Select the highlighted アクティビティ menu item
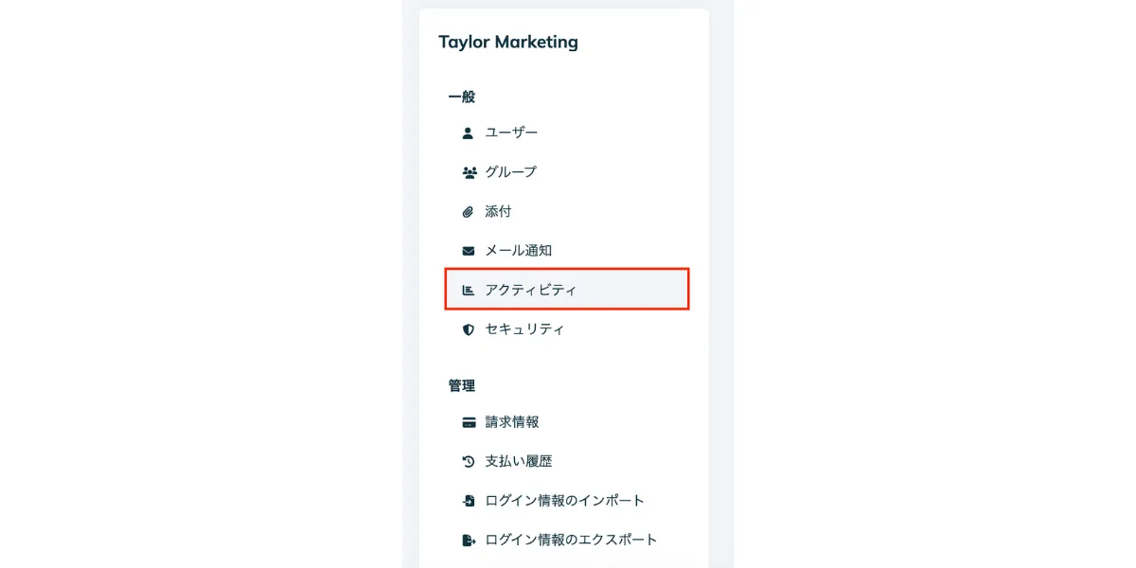The image size is (1136, 568). [x=530, y=291]
